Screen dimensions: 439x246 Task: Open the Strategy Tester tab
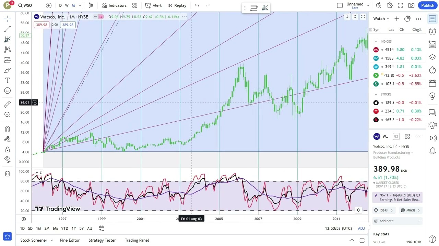pos(102,240)
